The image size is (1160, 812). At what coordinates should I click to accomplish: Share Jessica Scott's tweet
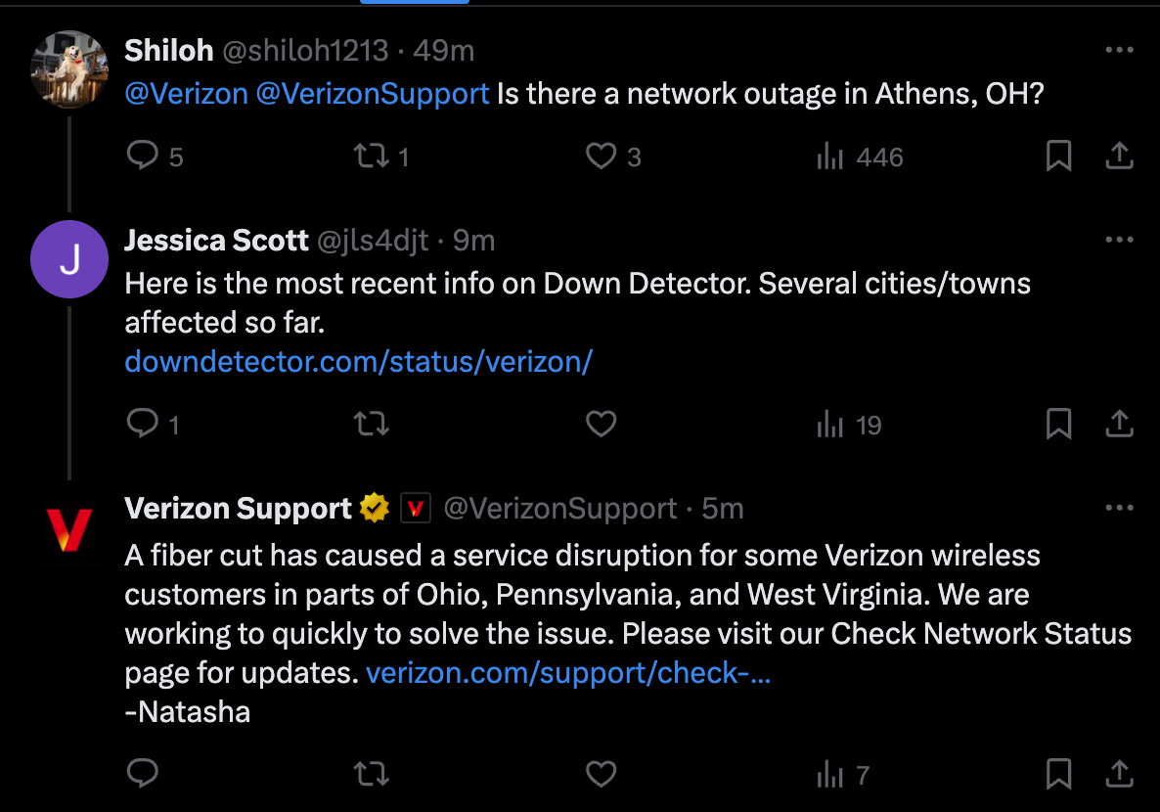[1119, 424]
